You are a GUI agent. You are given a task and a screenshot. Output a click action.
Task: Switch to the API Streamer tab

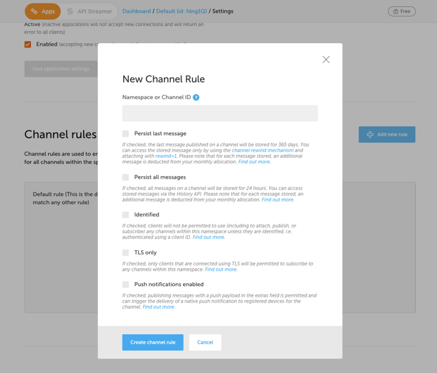pos(89,11)
